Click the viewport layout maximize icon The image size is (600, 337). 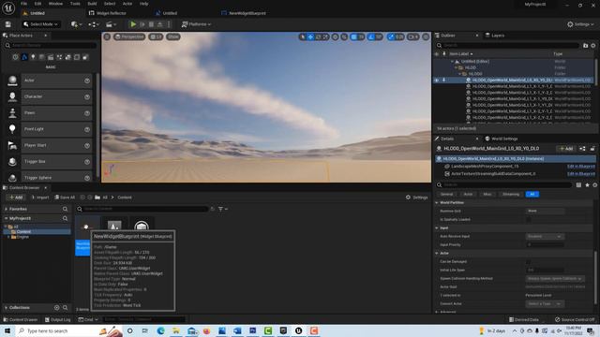tap(426, 37)
